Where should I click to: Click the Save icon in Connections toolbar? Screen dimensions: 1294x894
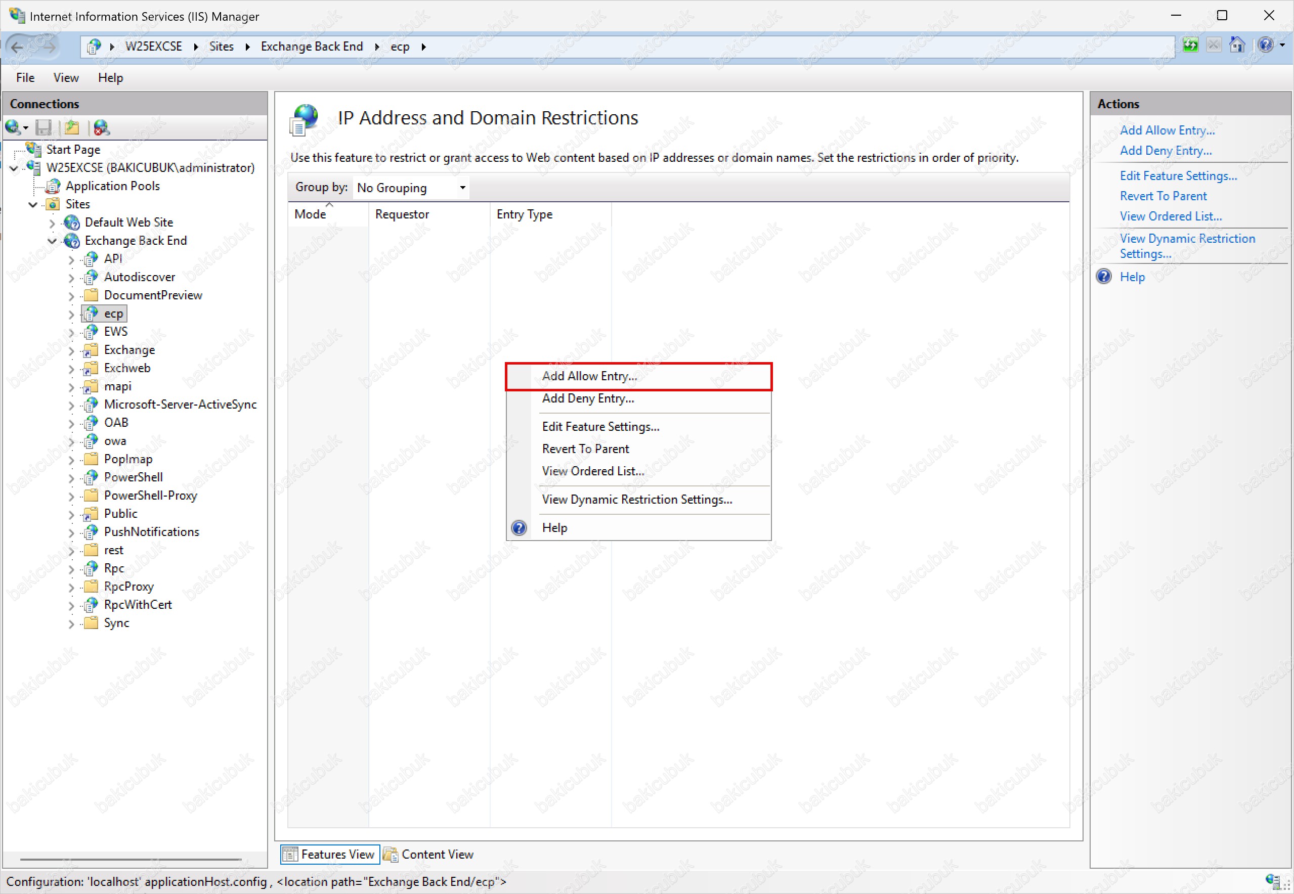(x=43, y=128)
